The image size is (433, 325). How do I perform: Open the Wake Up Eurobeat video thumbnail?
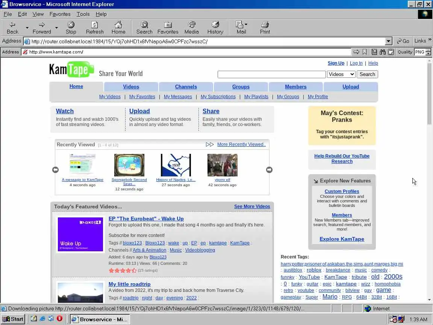(x=80, y=234)
